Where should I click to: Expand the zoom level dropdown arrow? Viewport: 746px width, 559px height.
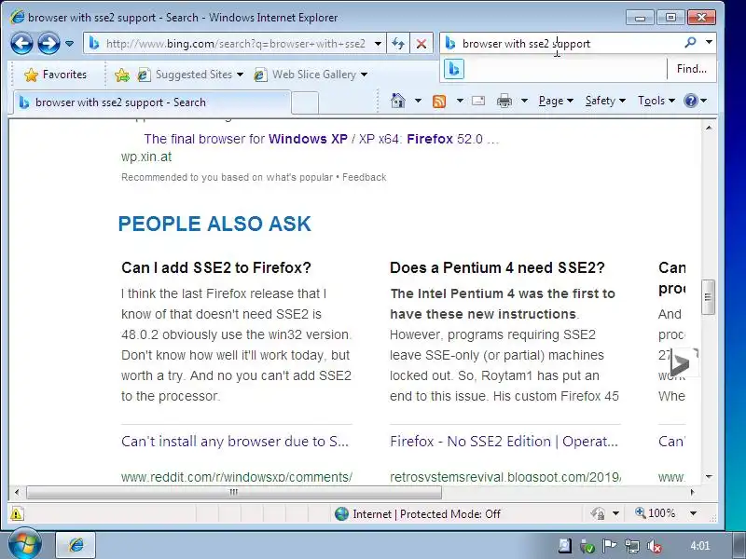point(693,513)
